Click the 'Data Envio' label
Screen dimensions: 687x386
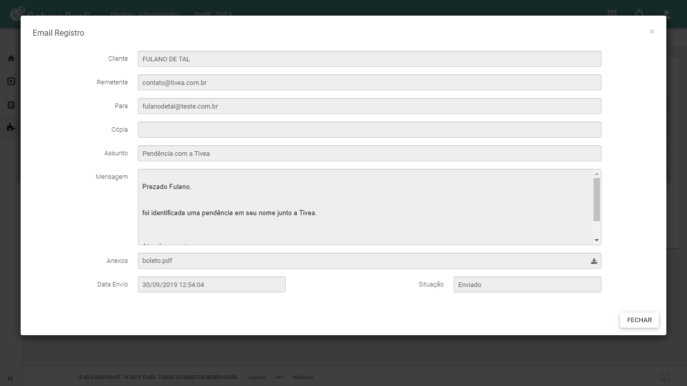[113, 284]
